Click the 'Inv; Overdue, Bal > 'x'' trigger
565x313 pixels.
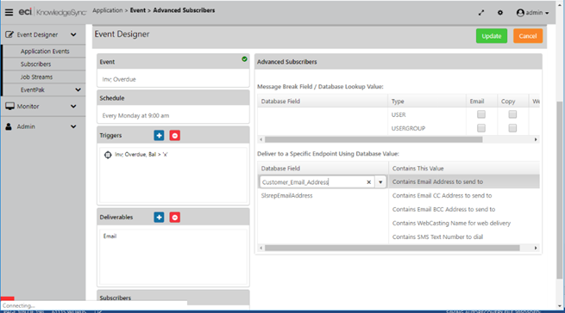point(141,155)
